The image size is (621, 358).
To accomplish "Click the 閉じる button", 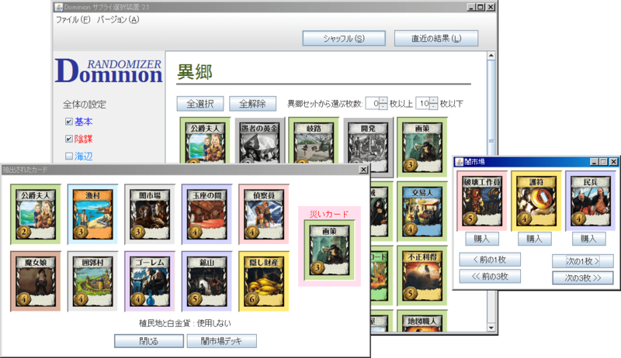I will pyautogui.click(x=149, y=341).
